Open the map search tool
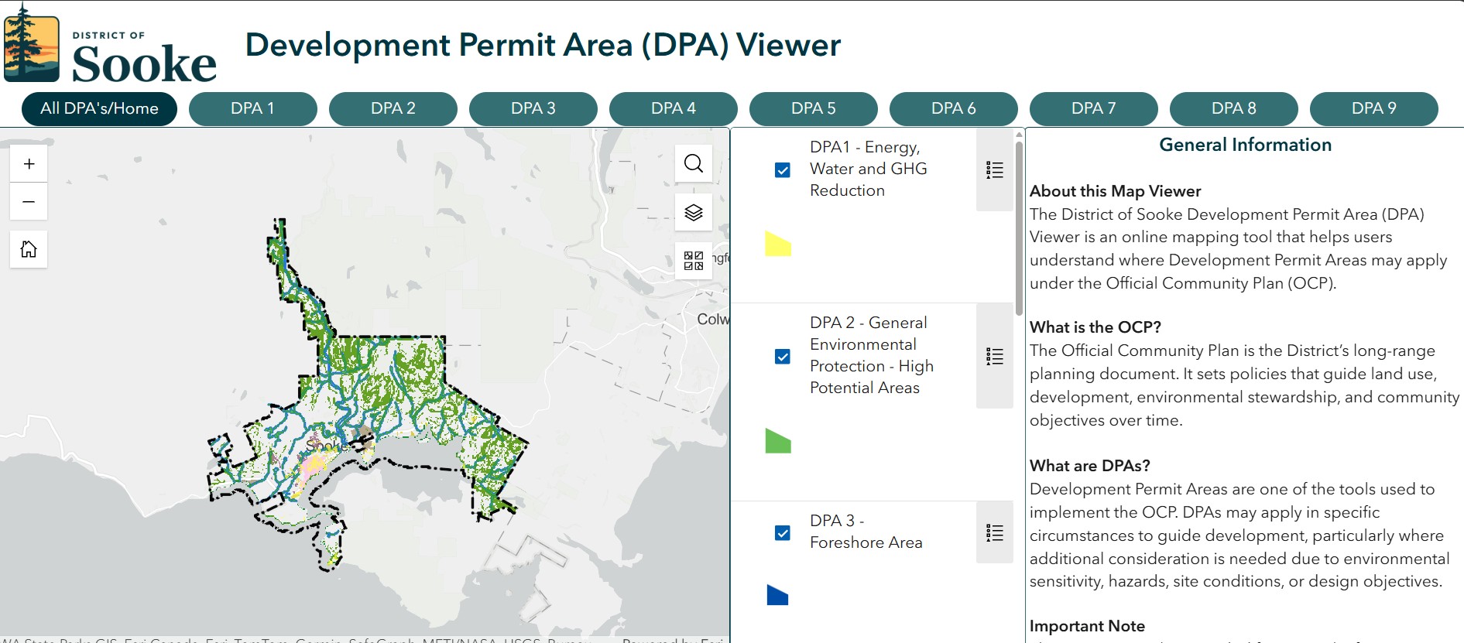1464x643 pixels. coord(693,163)
